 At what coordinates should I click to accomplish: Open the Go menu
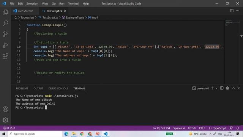pos(54,3)
